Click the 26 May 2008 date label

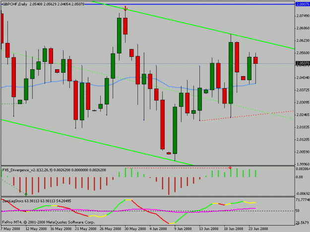point(111,229)
